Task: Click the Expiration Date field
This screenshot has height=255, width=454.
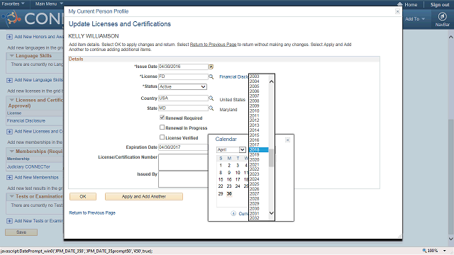Action: [x=183, y=147]
